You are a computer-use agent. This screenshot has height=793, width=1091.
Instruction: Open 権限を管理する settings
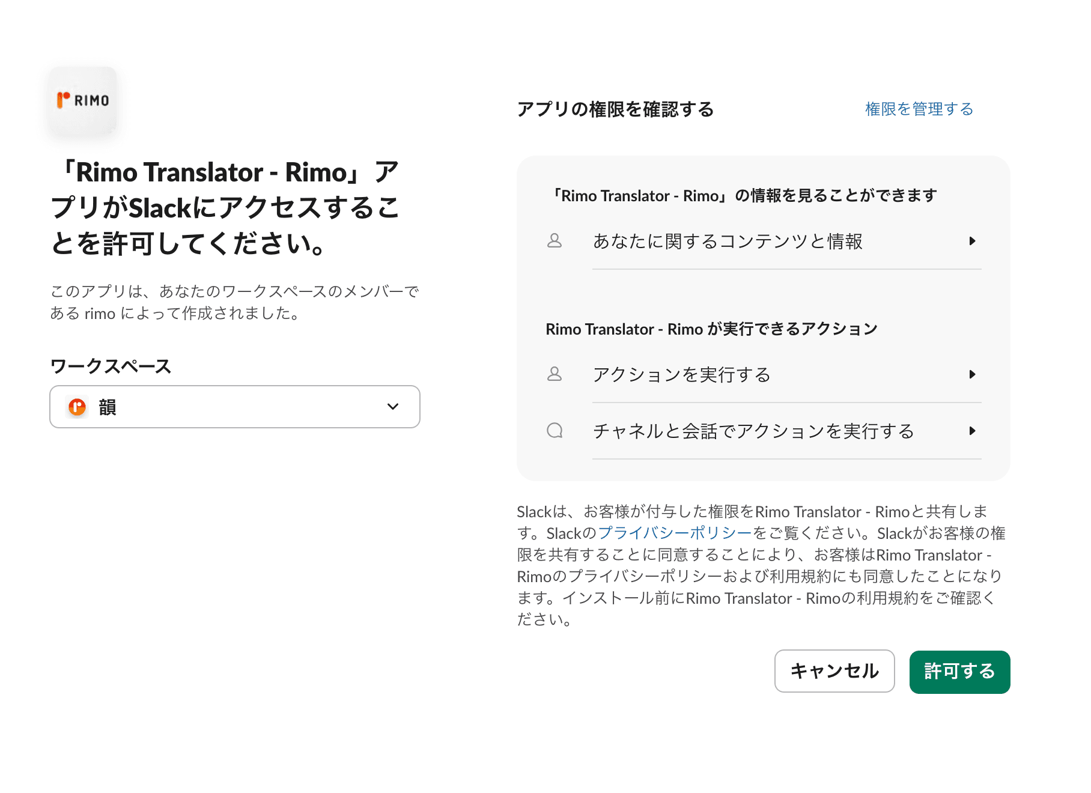[x=919, y=109]
